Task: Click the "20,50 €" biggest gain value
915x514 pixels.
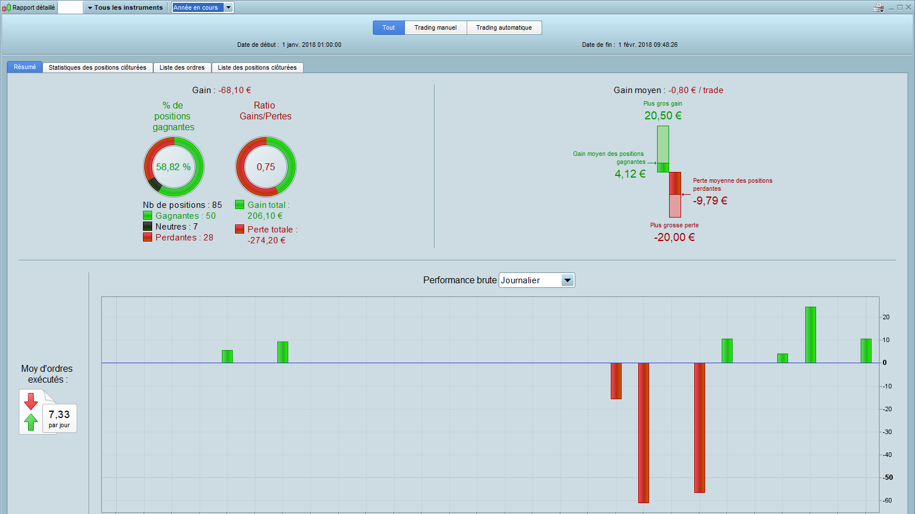Action: coord(663,115)
